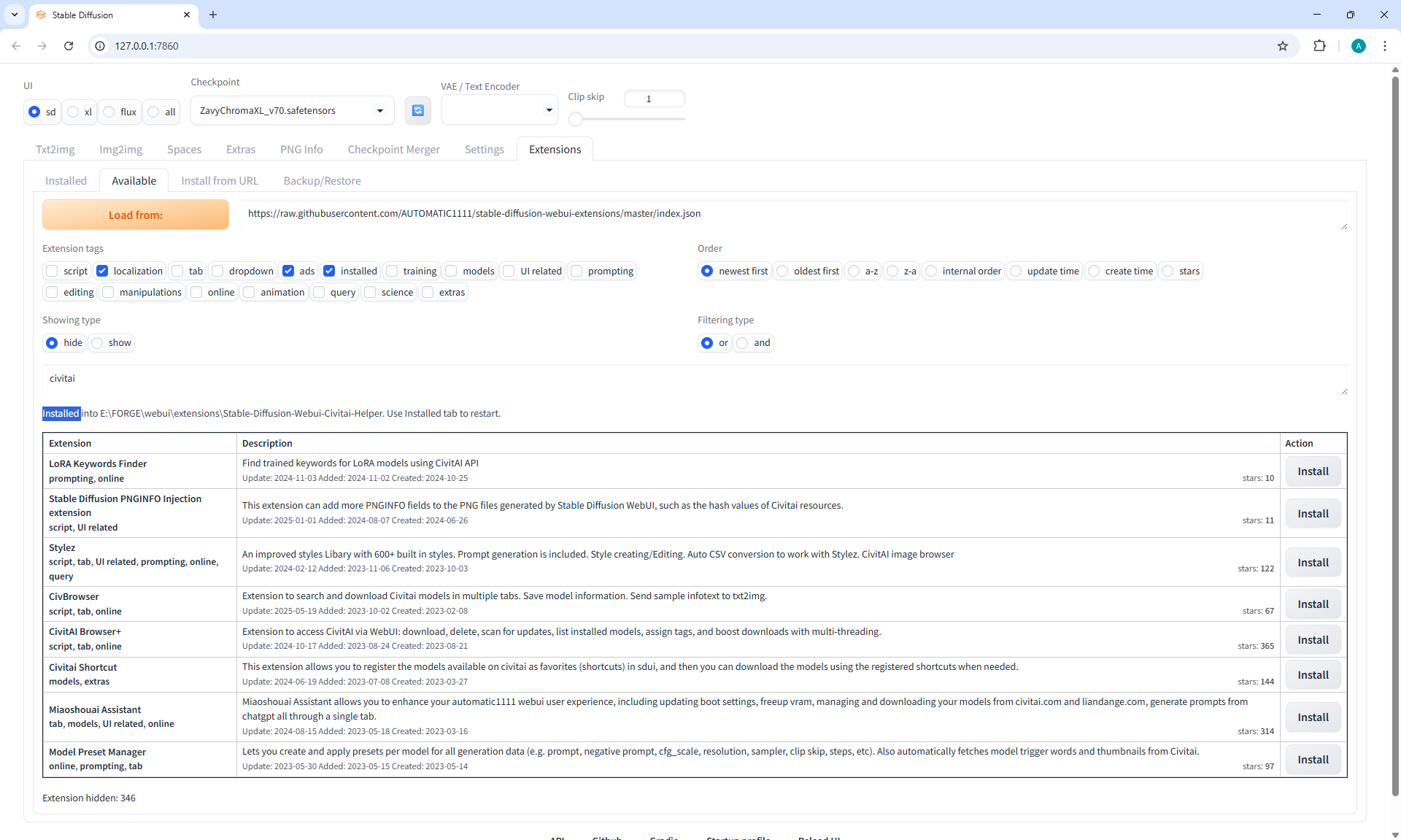The height and width of the screenshot is (840, 1401).
Task: Open Chrome three-dot menu
Action: click(1384, 46)
